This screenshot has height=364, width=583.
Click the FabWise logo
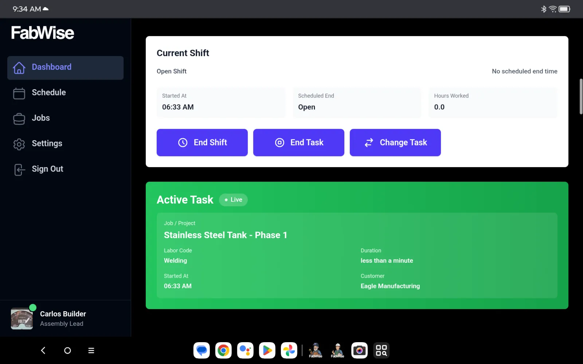point(43,33)
